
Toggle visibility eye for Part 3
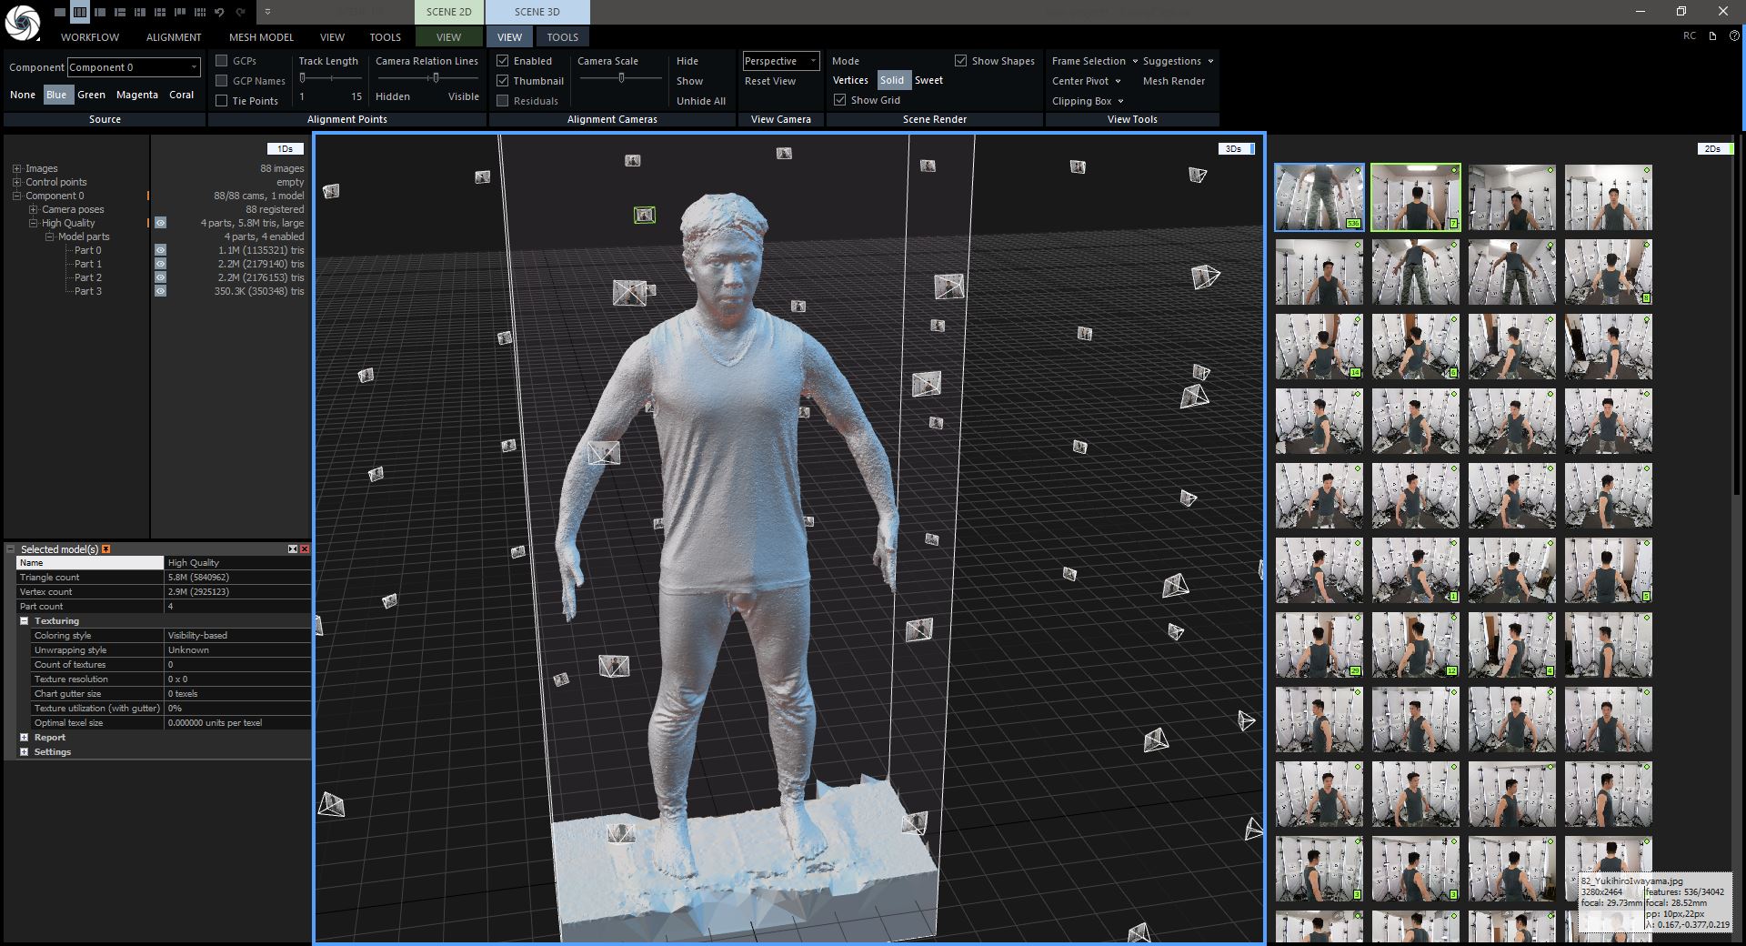pyautogui.click(x=160, y=291)
